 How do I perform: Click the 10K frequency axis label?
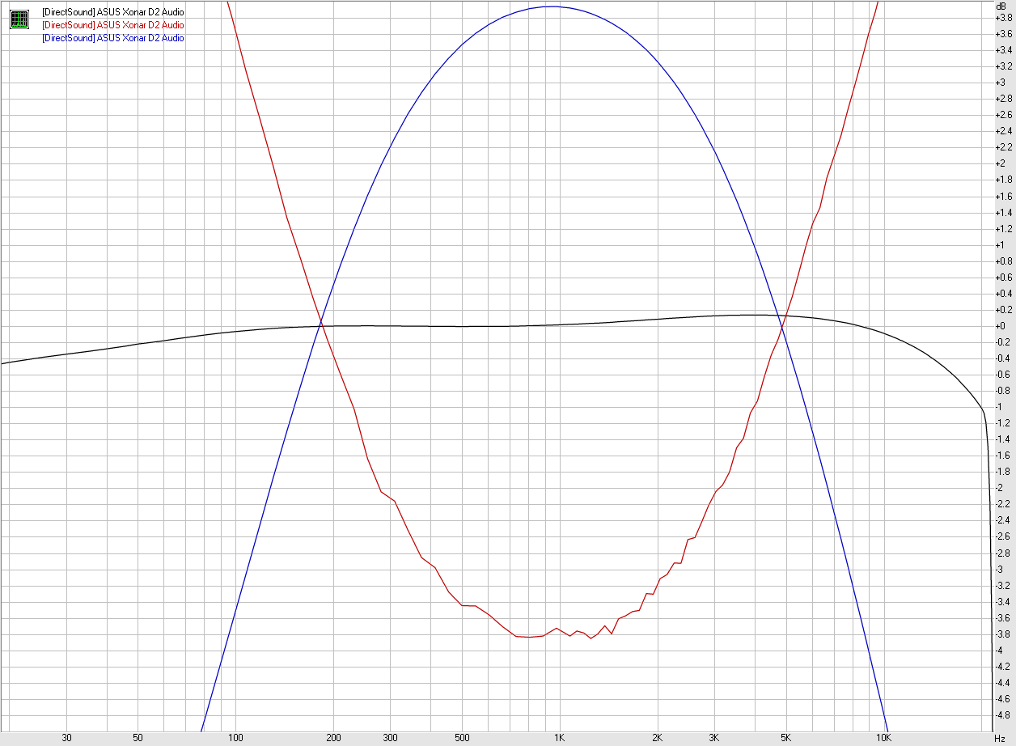tap(884, 738)
